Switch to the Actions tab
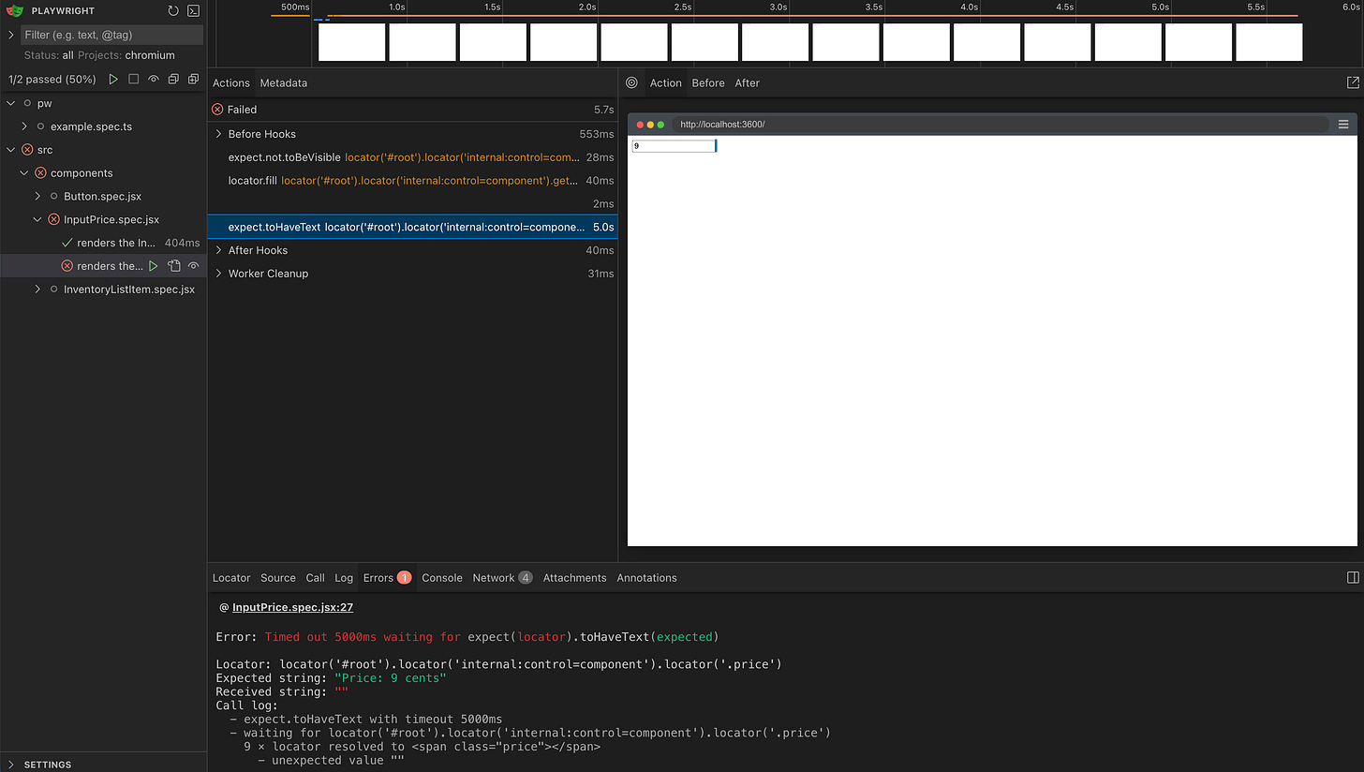This screenshot has height=772, width=1364. (231, 82)
